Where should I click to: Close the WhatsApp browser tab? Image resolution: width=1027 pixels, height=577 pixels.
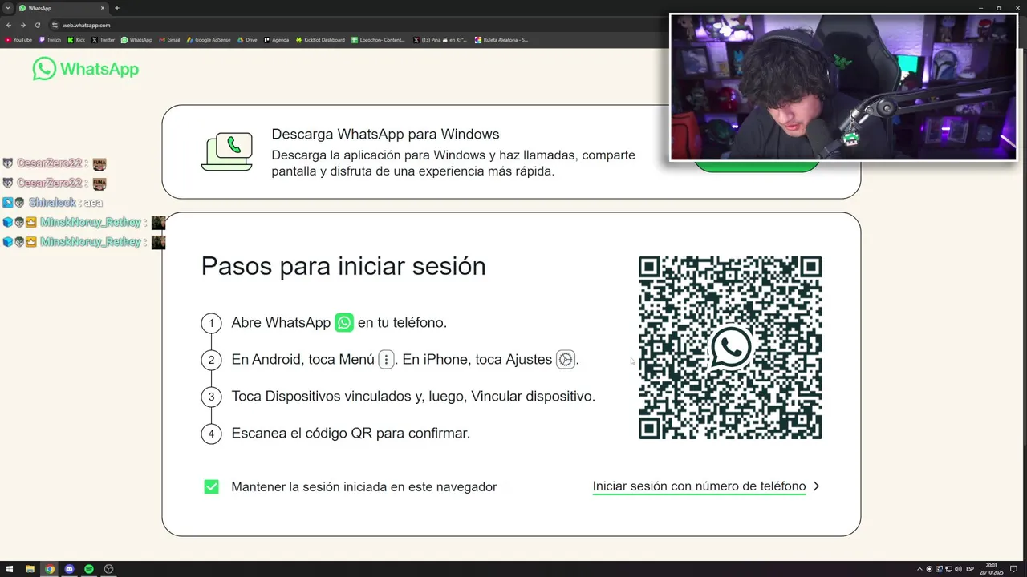point(103,8)
